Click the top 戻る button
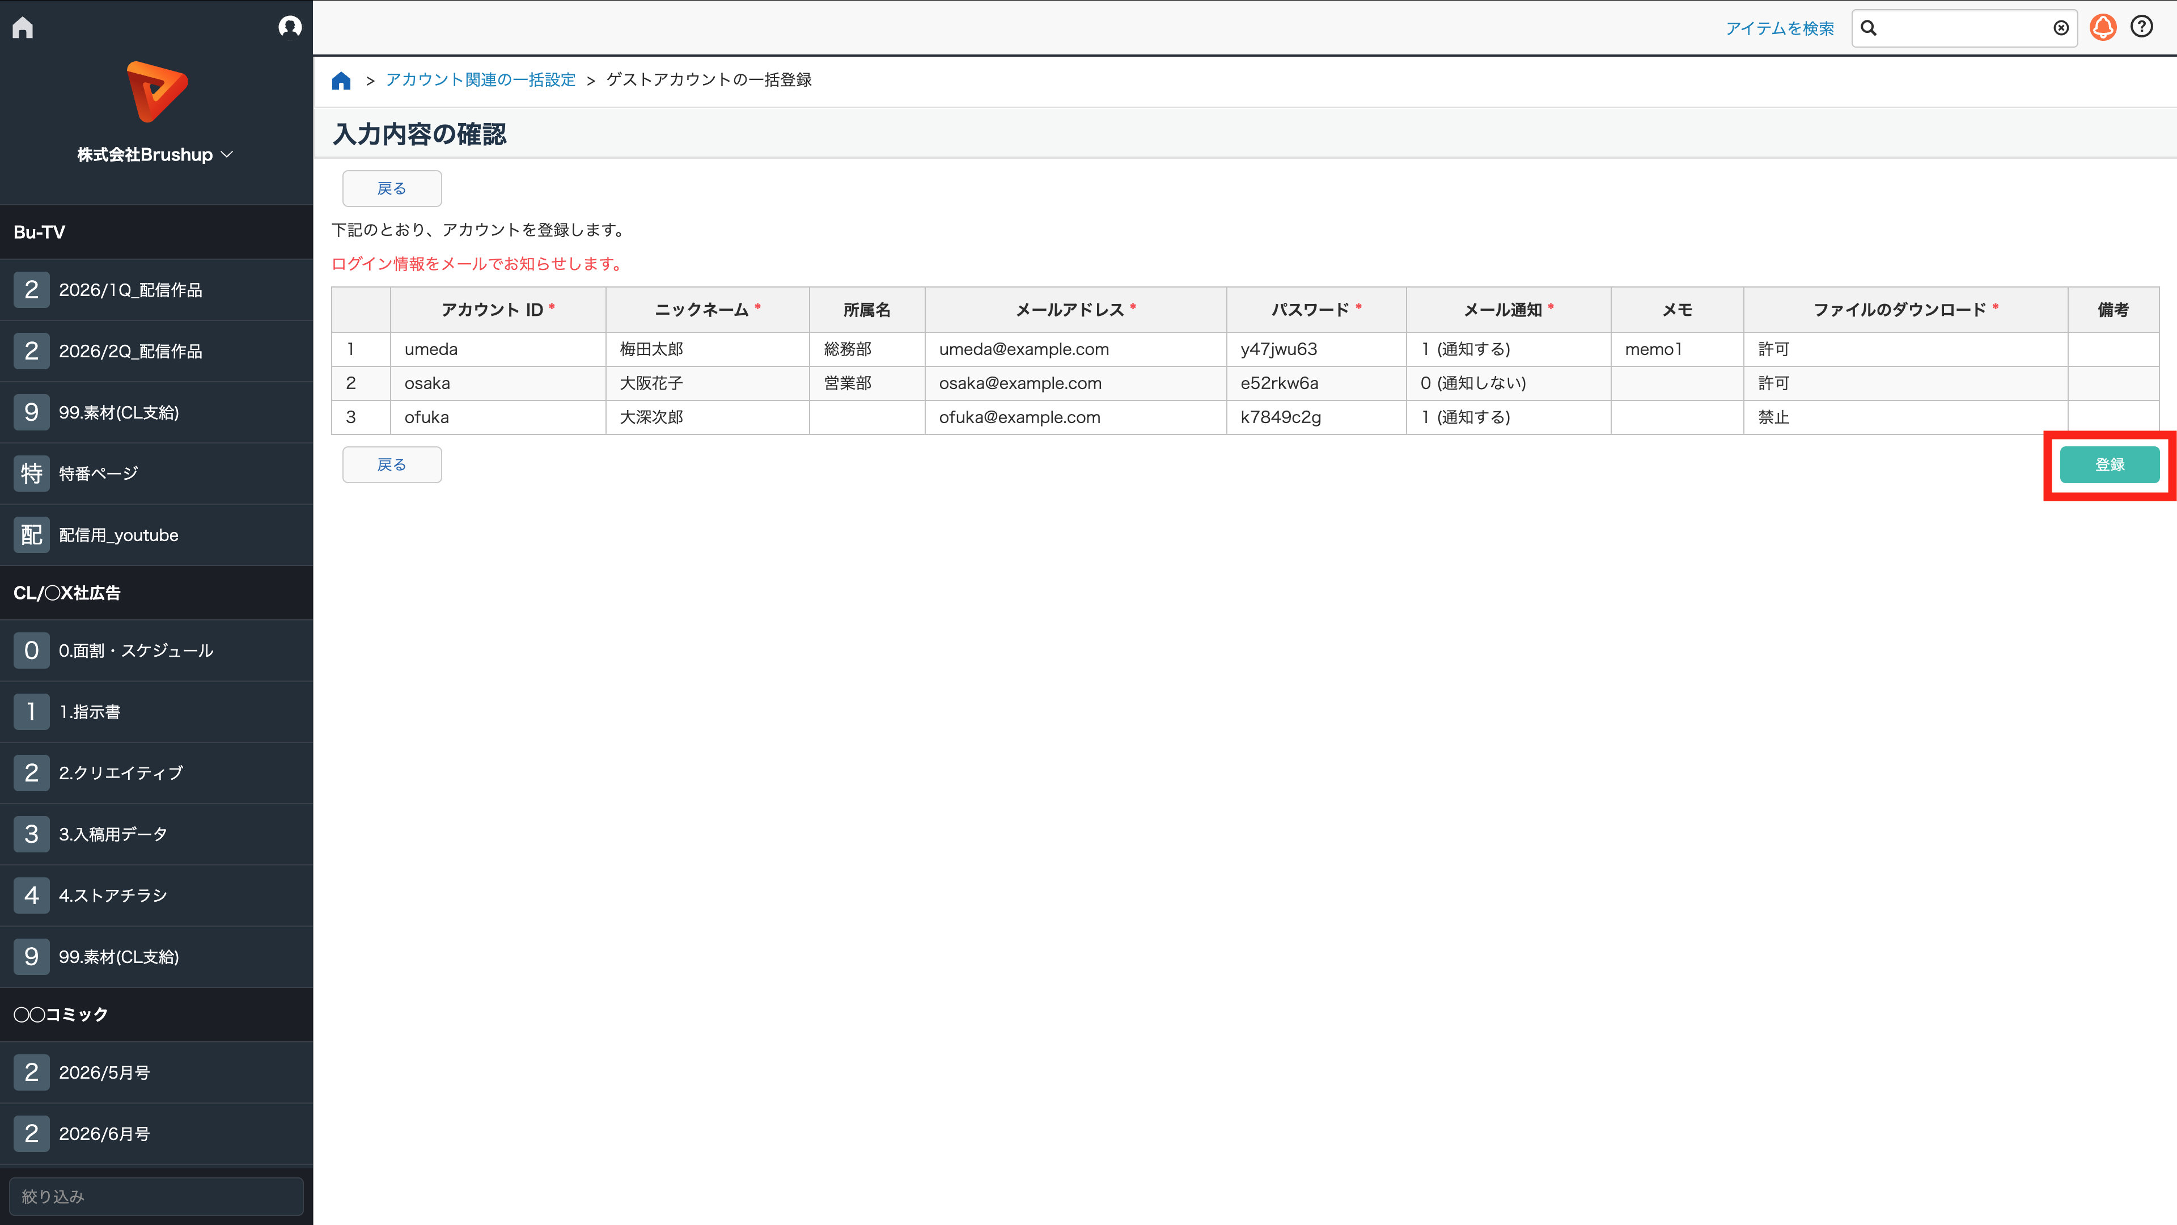The image size is (2177, 1225). (x=392, y=188)
